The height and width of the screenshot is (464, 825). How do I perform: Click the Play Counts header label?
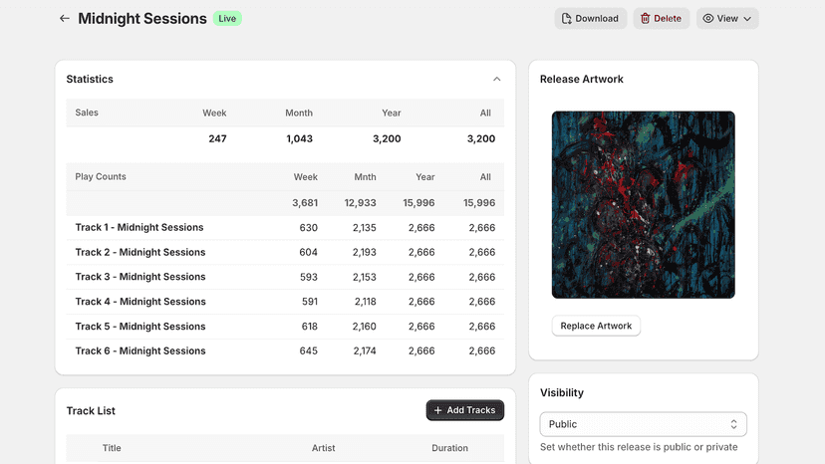101,177
